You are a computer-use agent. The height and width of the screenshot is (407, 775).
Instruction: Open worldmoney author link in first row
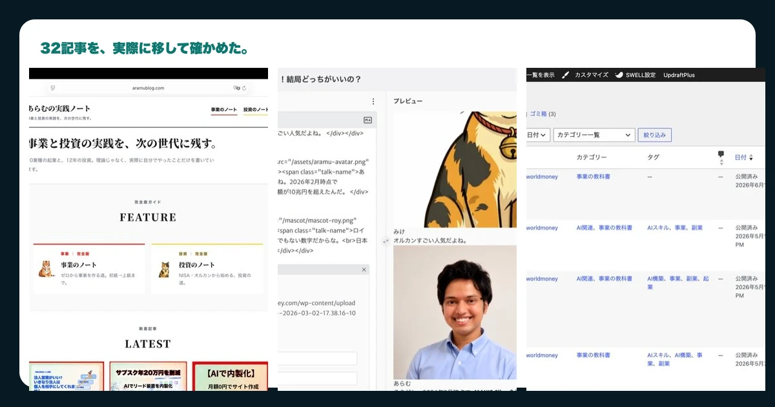click(x=542, y=176)
